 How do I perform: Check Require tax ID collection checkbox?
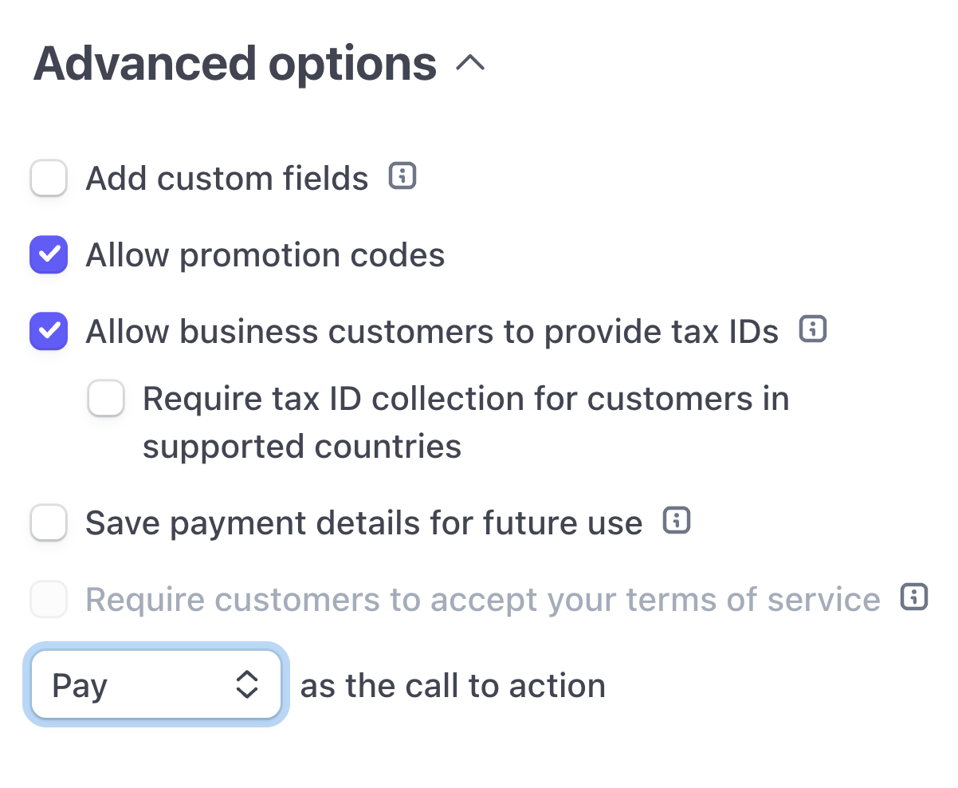click(106, 398)
